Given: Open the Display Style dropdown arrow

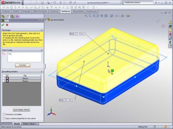Looking at the screenshot, I should pyautogui.click(x=114, y=16).
